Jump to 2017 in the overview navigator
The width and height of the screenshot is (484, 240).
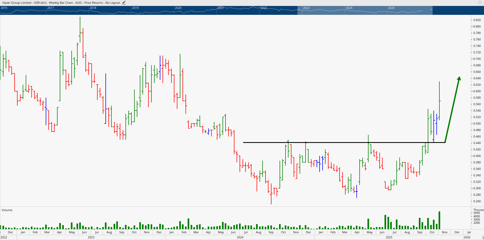pyautogui.click(x=51, y=8)
